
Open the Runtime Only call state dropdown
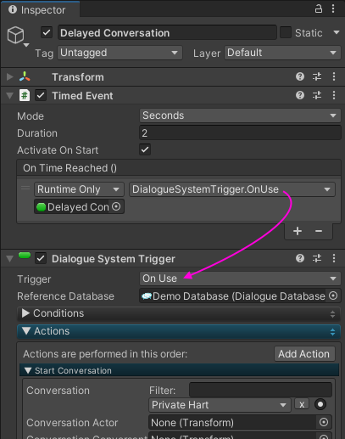79,189
